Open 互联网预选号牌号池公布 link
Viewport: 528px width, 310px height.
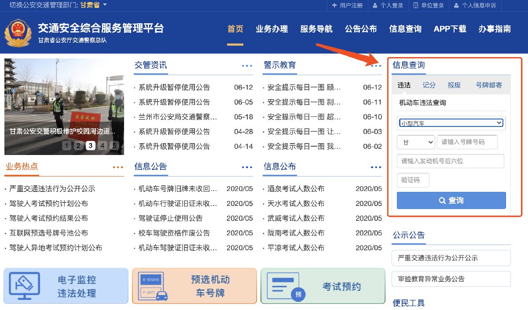[49, 233]
